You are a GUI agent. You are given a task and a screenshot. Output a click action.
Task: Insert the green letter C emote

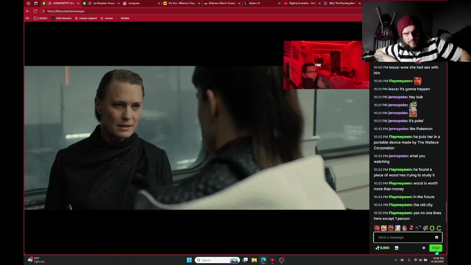point(439,228)
